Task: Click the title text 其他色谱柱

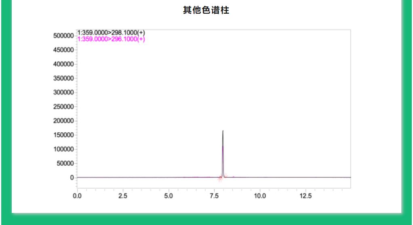Action: [206, 10]
